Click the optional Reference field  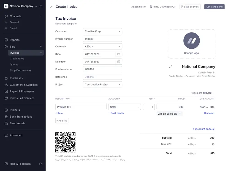(x=102, y=77)
